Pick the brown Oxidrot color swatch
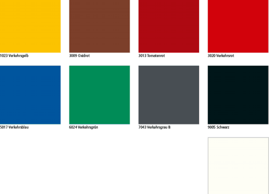269x194 pixels. [100, 26]
